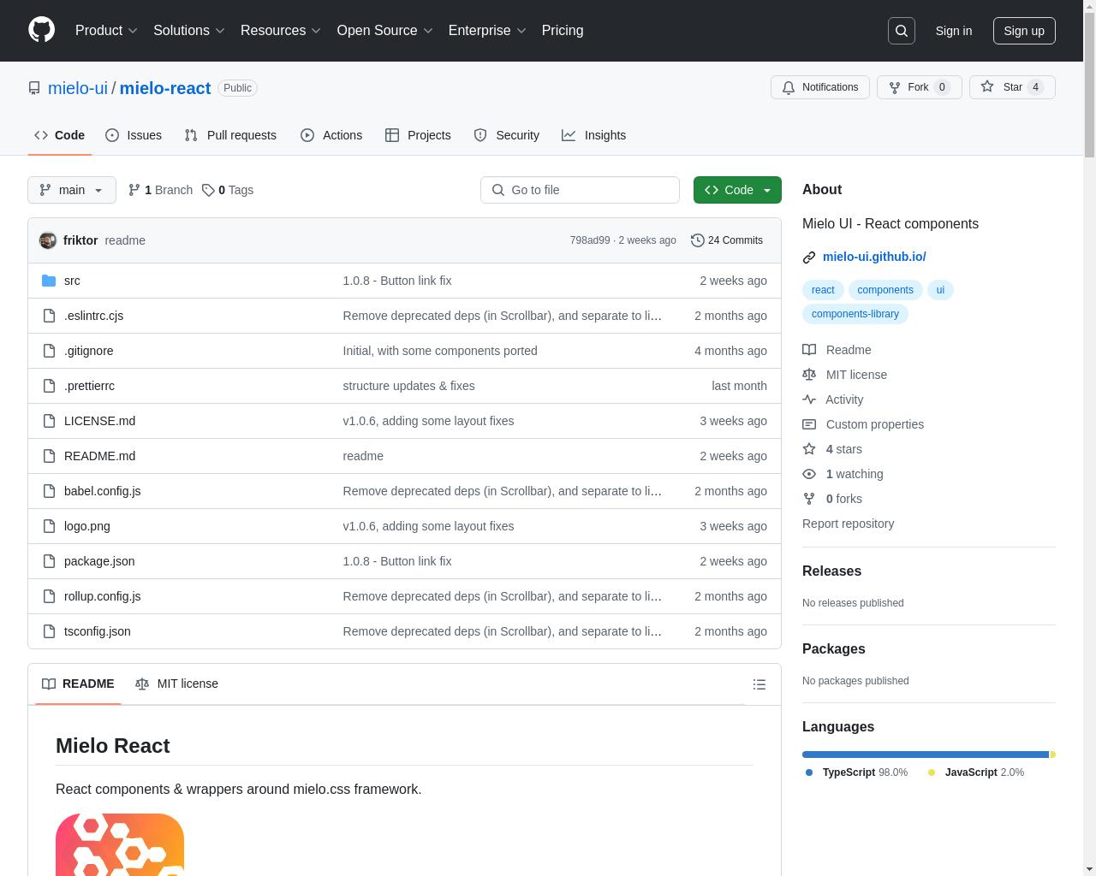Click the logo.png file icon
The width and height of the screenshot is (1096, 876).
point(49,526)
